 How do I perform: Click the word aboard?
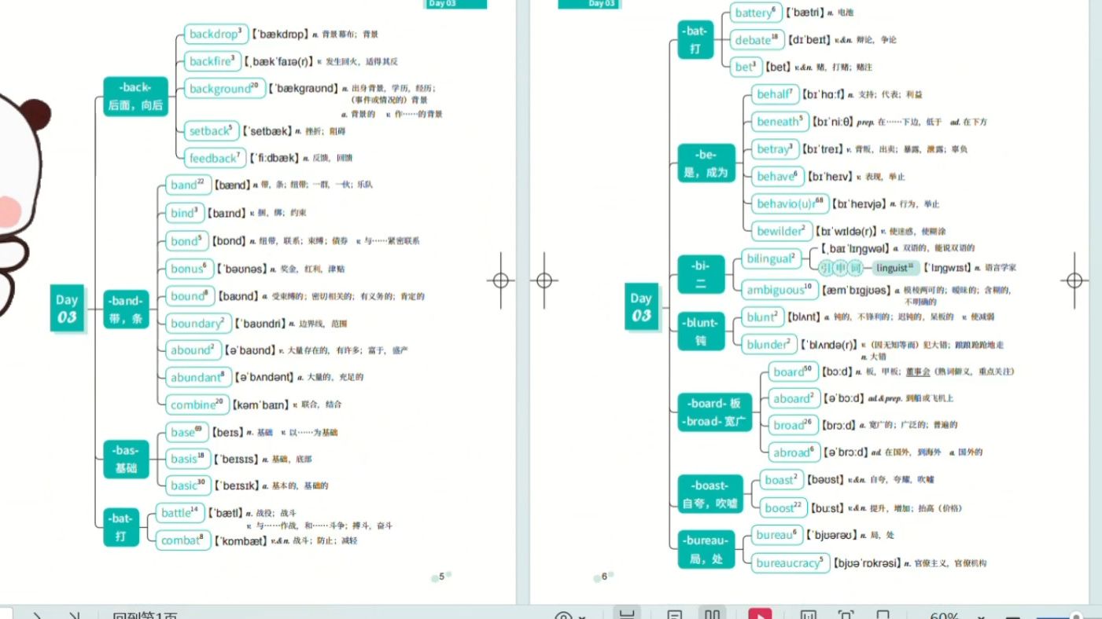[793, 399]
